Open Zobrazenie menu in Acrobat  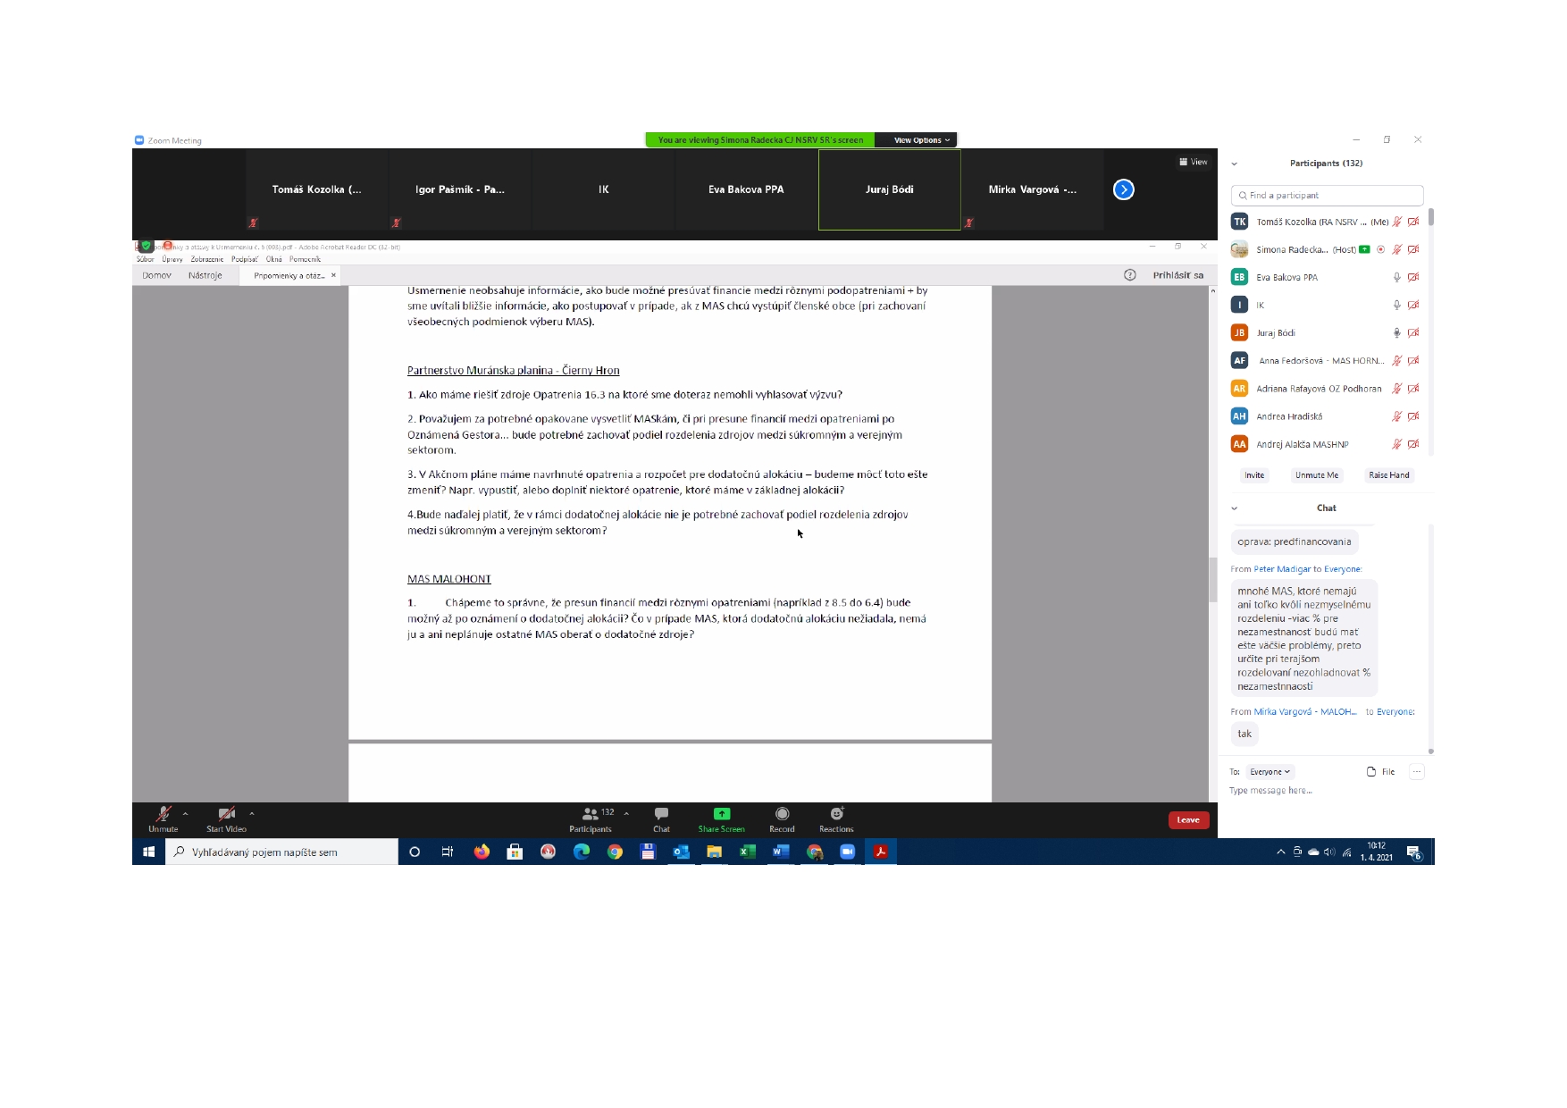pyautogui.click(x=207, y=259)
